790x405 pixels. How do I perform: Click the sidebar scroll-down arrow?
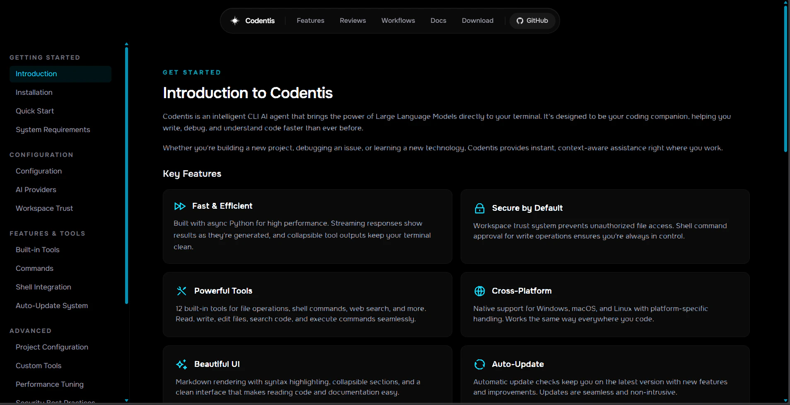pos(126,400)
